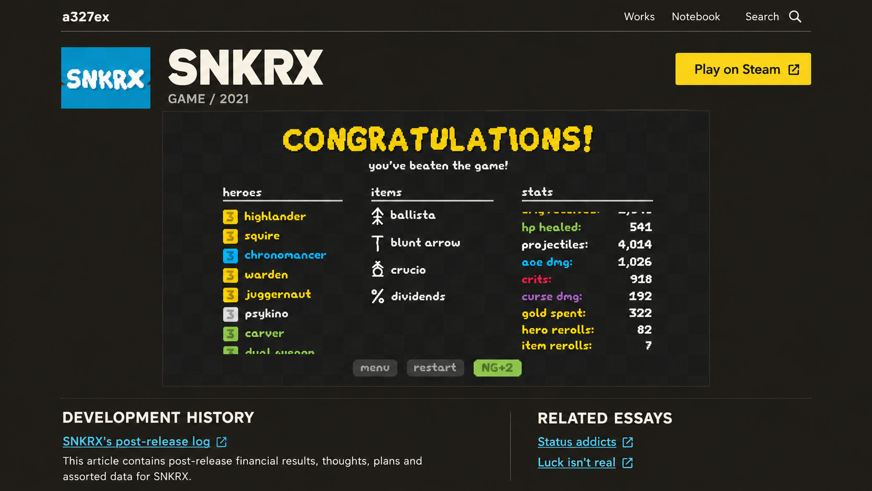
Task: Click the green NG+2 button
Action: (x=498, y=368)
